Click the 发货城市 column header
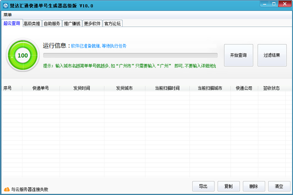The image size is (293, 195). click(x=125, y=88)
